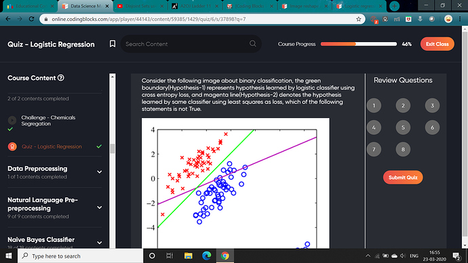Click the Chrome profile avatar icon
The width and height of the screenshot is (468, 263).
click(x=448, y=19)
